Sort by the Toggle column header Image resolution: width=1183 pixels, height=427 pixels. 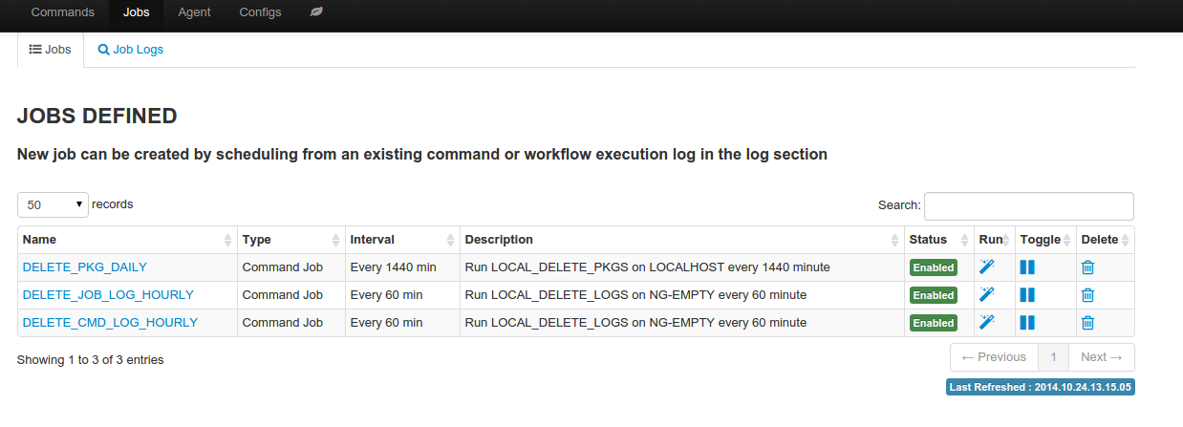[x=1045, y=240]
